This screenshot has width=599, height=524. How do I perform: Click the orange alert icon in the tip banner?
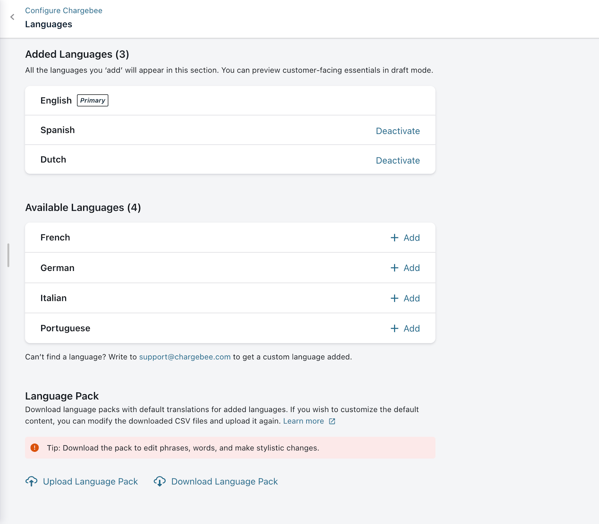[35, 447]
